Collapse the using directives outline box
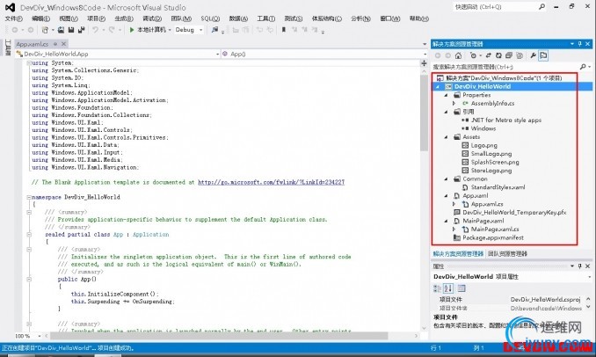The height and width of the screenshot is (357, 596). click(29, 62)
